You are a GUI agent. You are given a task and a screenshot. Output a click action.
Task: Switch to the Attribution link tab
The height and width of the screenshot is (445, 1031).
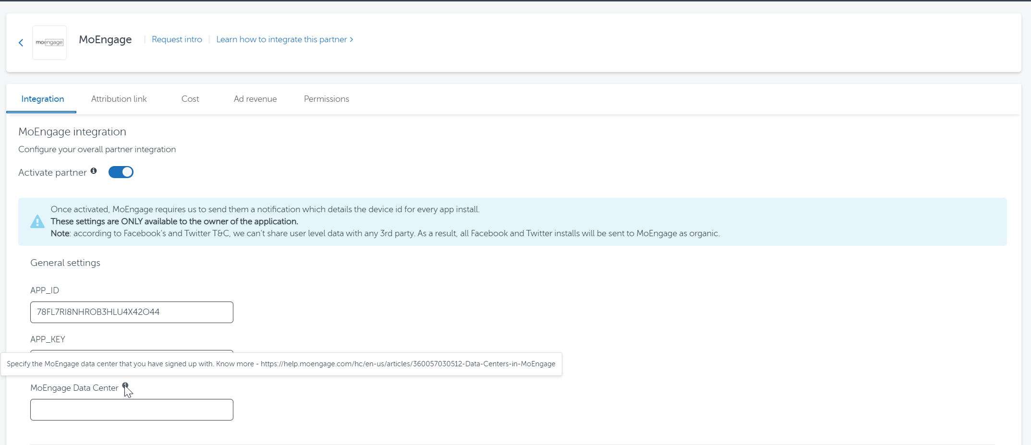pyautogui.click(x=119, y=99)
